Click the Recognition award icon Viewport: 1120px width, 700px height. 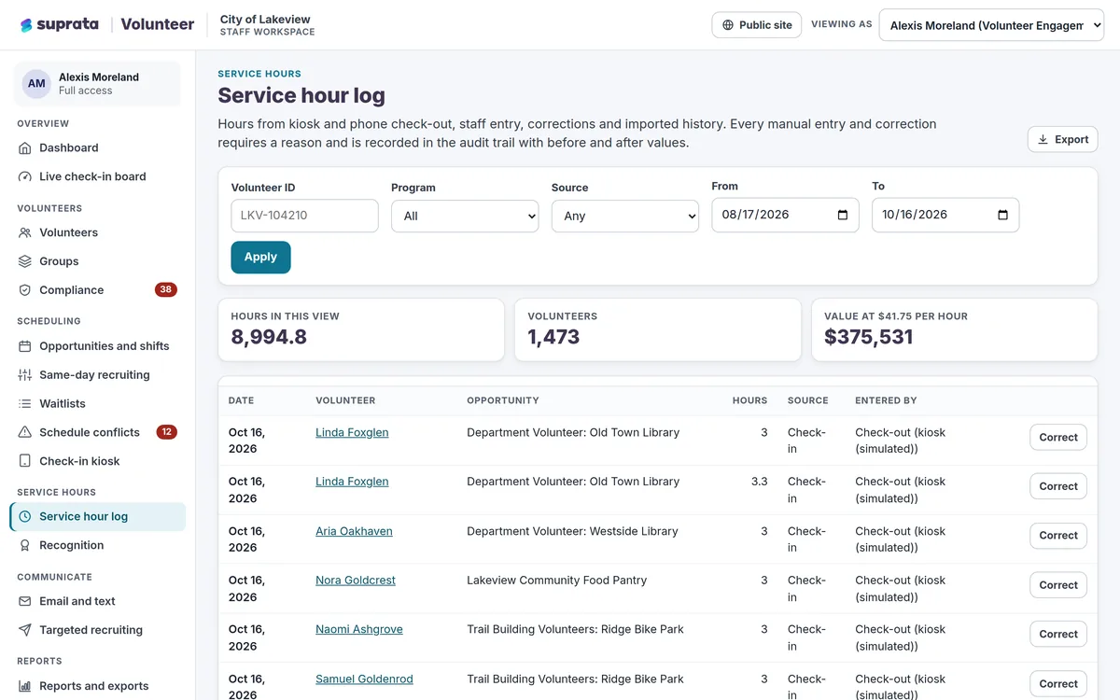click(x=25, y=545)
